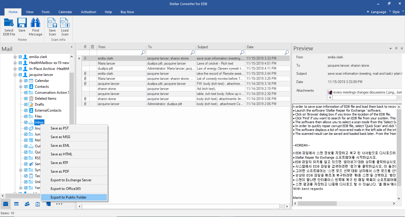This screenshot has height=217, width=405.
Task: Toggle checkbox for Calendar folder
Action: (x=26, y=81)
